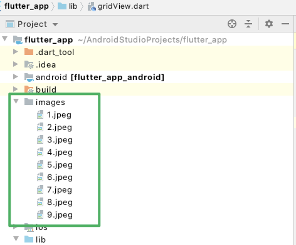Click the .idea folder icon
This screenshot has width=296, height=245.
(x=29, y=64)
